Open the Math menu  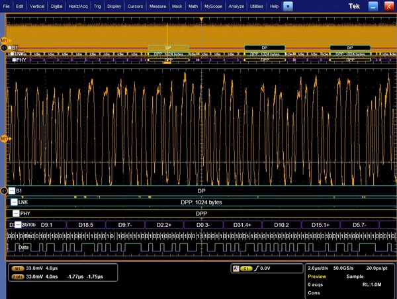pyautogui.click(x=193, y=7)
